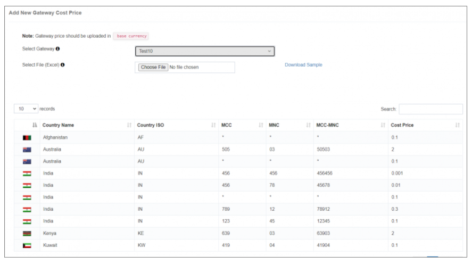Expand the 10 records per page dropdown
The height and width of the screenshot is (265, 472).
(x=26, y=109)
